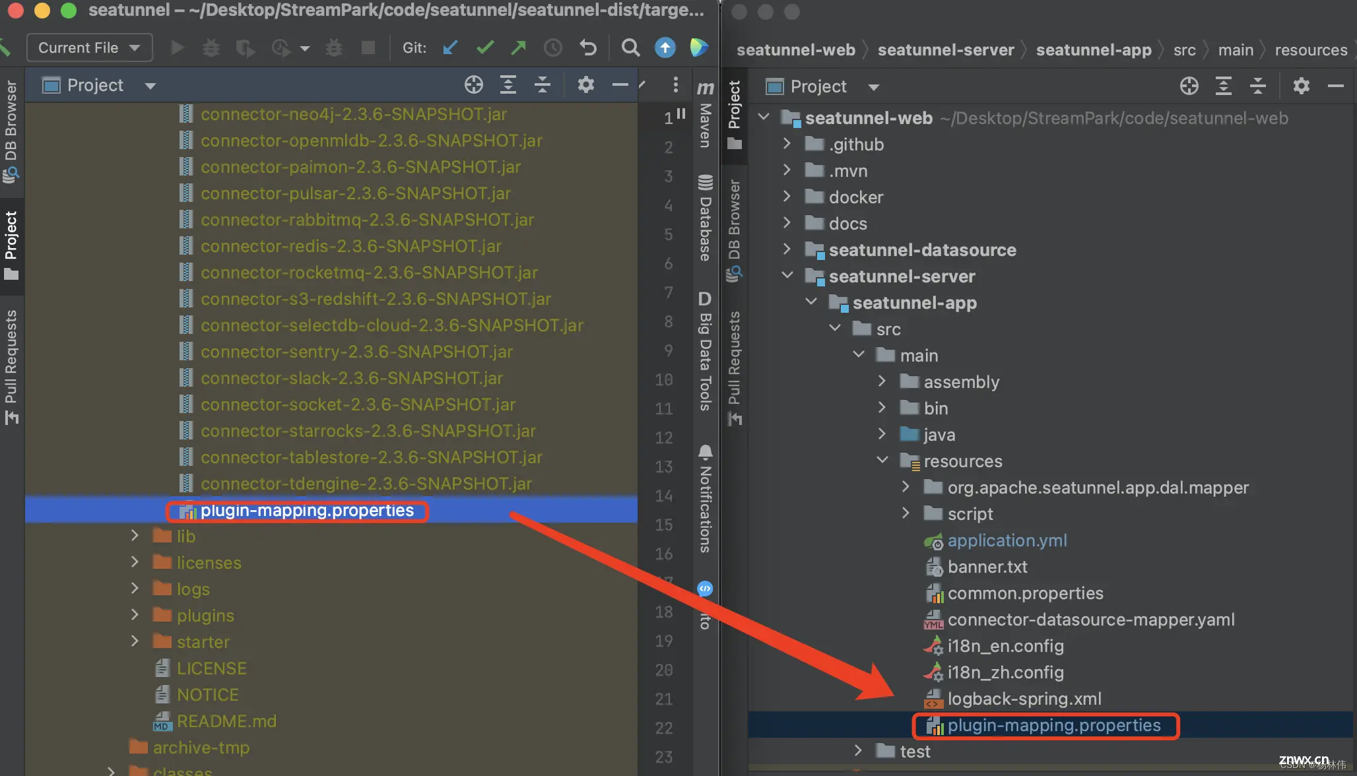Open the Notifications tool window tab
This screenshot has height=776, width=1357.
coord(705,499)
